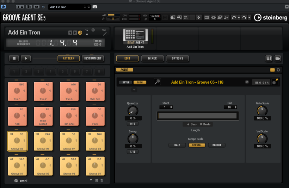This screenshot has width=289, height=188.
Task: Click the lightning bolt icon in the toolbar
Action: pyautogui.click(x=199, y=18)
